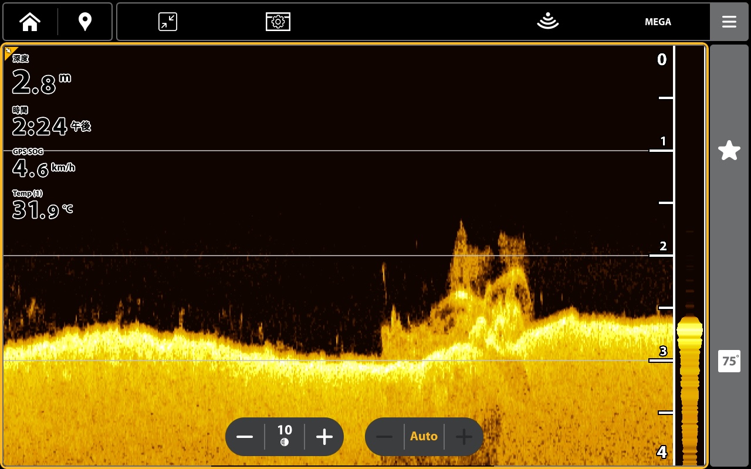This screenshot has height=469, width=751.
Task: Click the star favorites icon
Action: 729,151
